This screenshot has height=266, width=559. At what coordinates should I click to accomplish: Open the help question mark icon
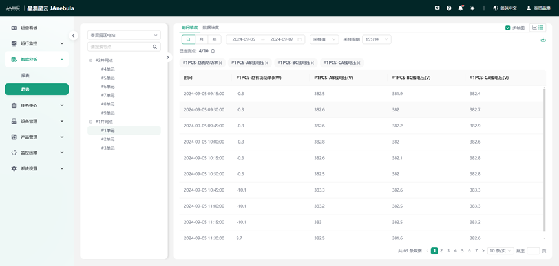click(449, 8)
